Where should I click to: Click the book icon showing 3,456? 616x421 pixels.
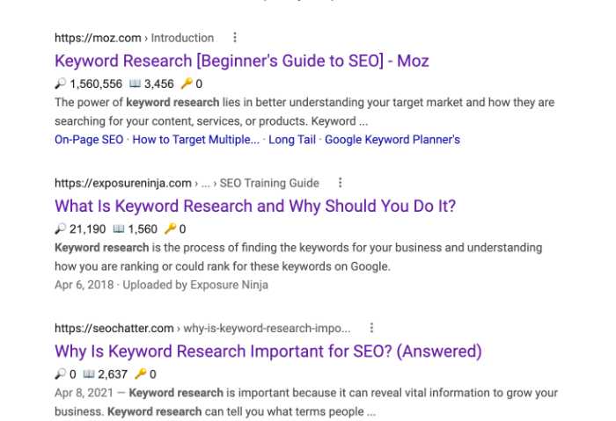click(135, 83)
